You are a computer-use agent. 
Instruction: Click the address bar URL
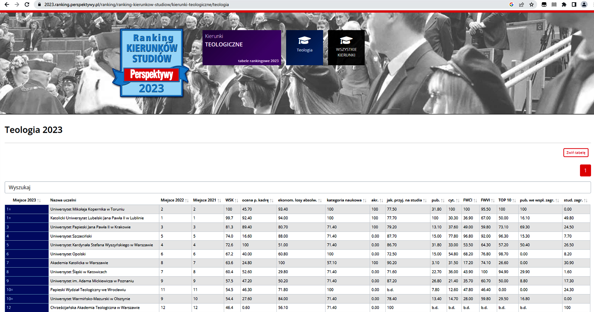pos(136,4)
